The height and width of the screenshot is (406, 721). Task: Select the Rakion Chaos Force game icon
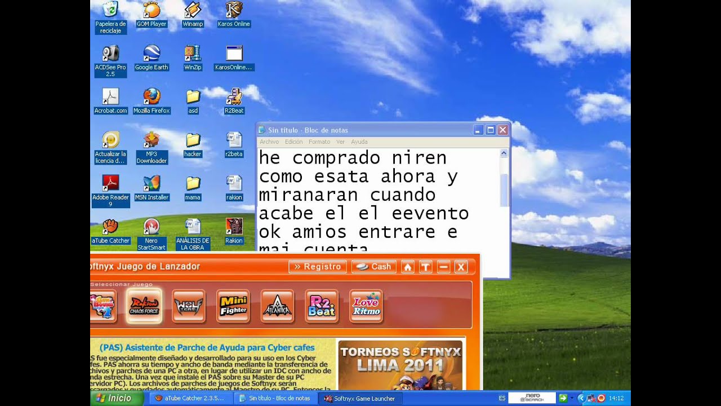(x=144, y=306)
